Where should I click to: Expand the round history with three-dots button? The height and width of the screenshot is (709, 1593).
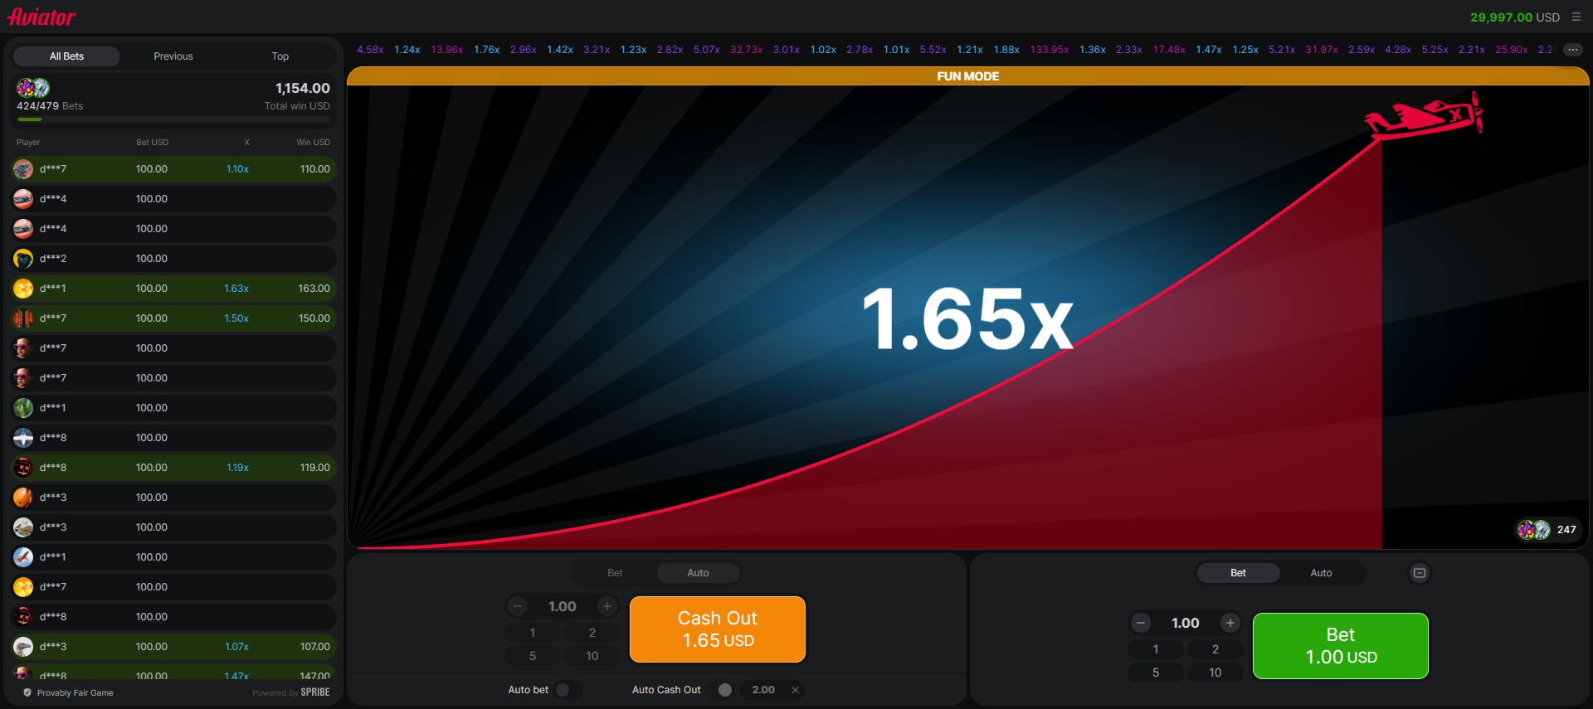[1572, 50]
